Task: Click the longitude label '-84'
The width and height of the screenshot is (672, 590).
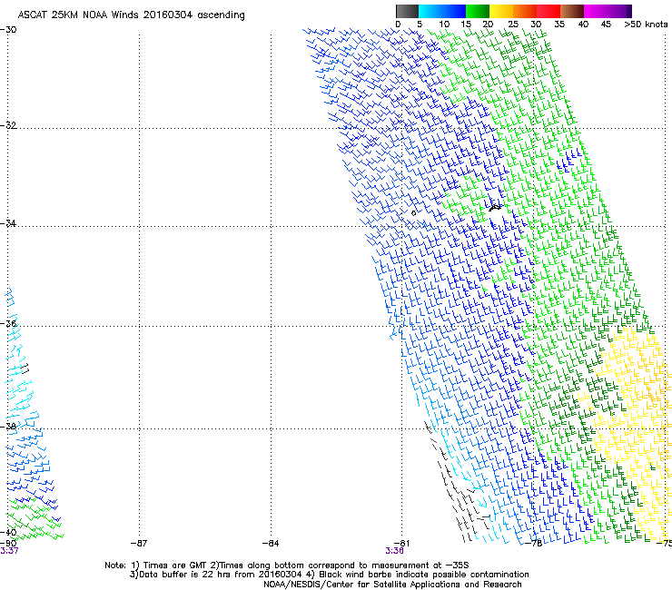Action: point(271,544)
